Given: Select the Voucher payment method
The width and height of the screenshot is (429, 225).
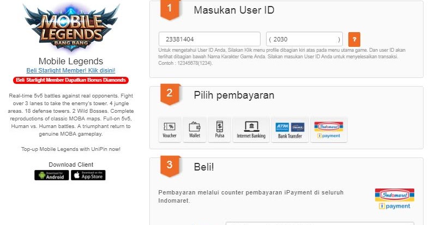Looking at the screenshot, I should [x=170, y=130].
